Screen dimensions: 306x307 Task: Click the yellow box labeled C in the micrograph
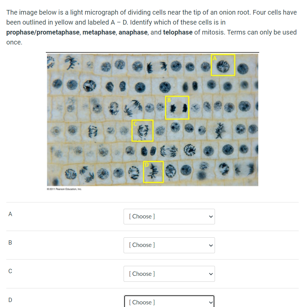(142, 131)
